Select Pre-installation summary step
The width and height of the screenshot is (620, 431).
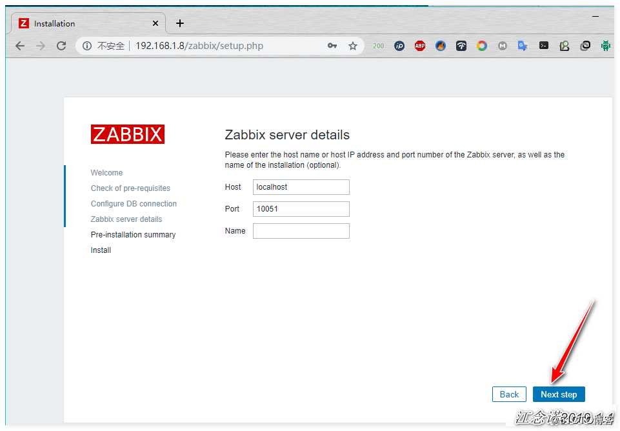[134, 234]
